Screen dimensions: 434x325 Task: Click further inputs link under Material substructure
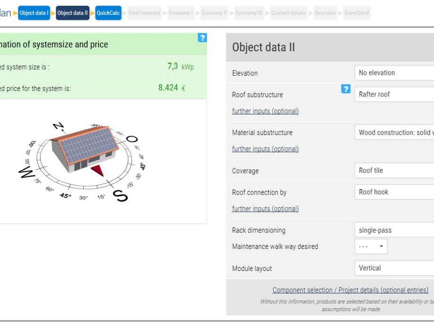click(265, 149)
